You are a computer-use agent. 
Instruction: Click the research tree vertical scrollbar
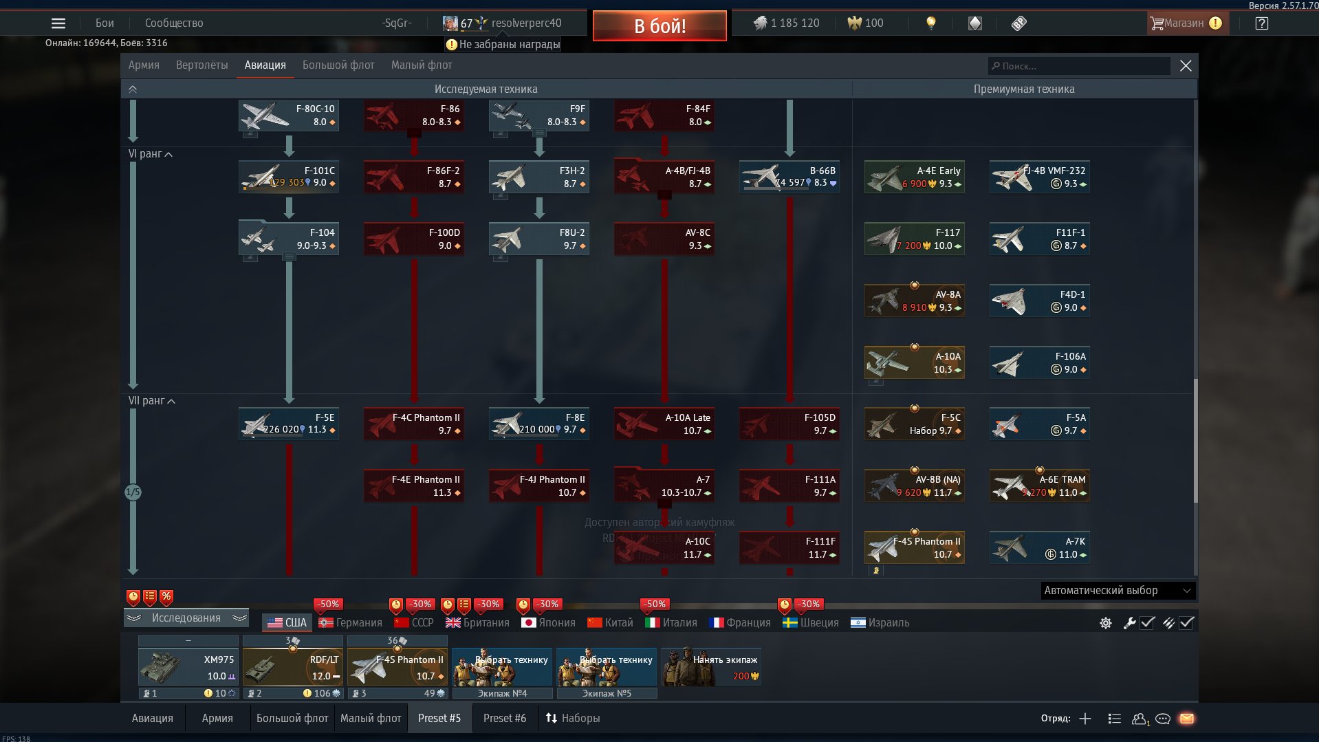[x=1195, y=440]
